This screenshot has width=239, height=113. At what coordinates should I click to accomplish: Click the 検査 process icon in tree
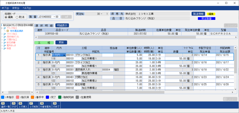tap(5, 49)
